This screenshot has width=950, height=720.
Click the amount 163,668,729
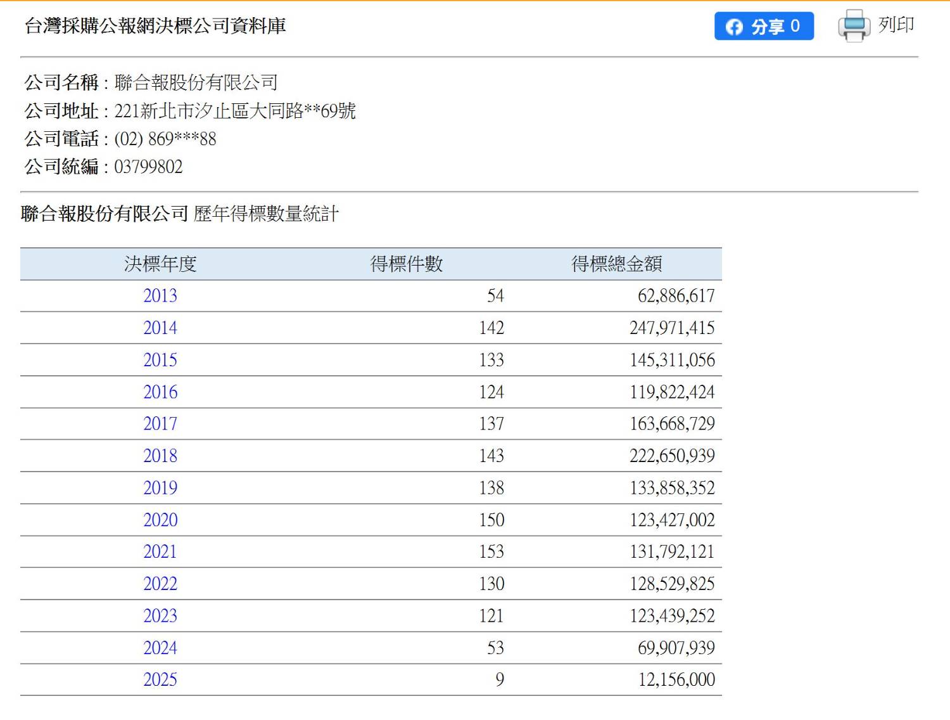tap(672, 423)
